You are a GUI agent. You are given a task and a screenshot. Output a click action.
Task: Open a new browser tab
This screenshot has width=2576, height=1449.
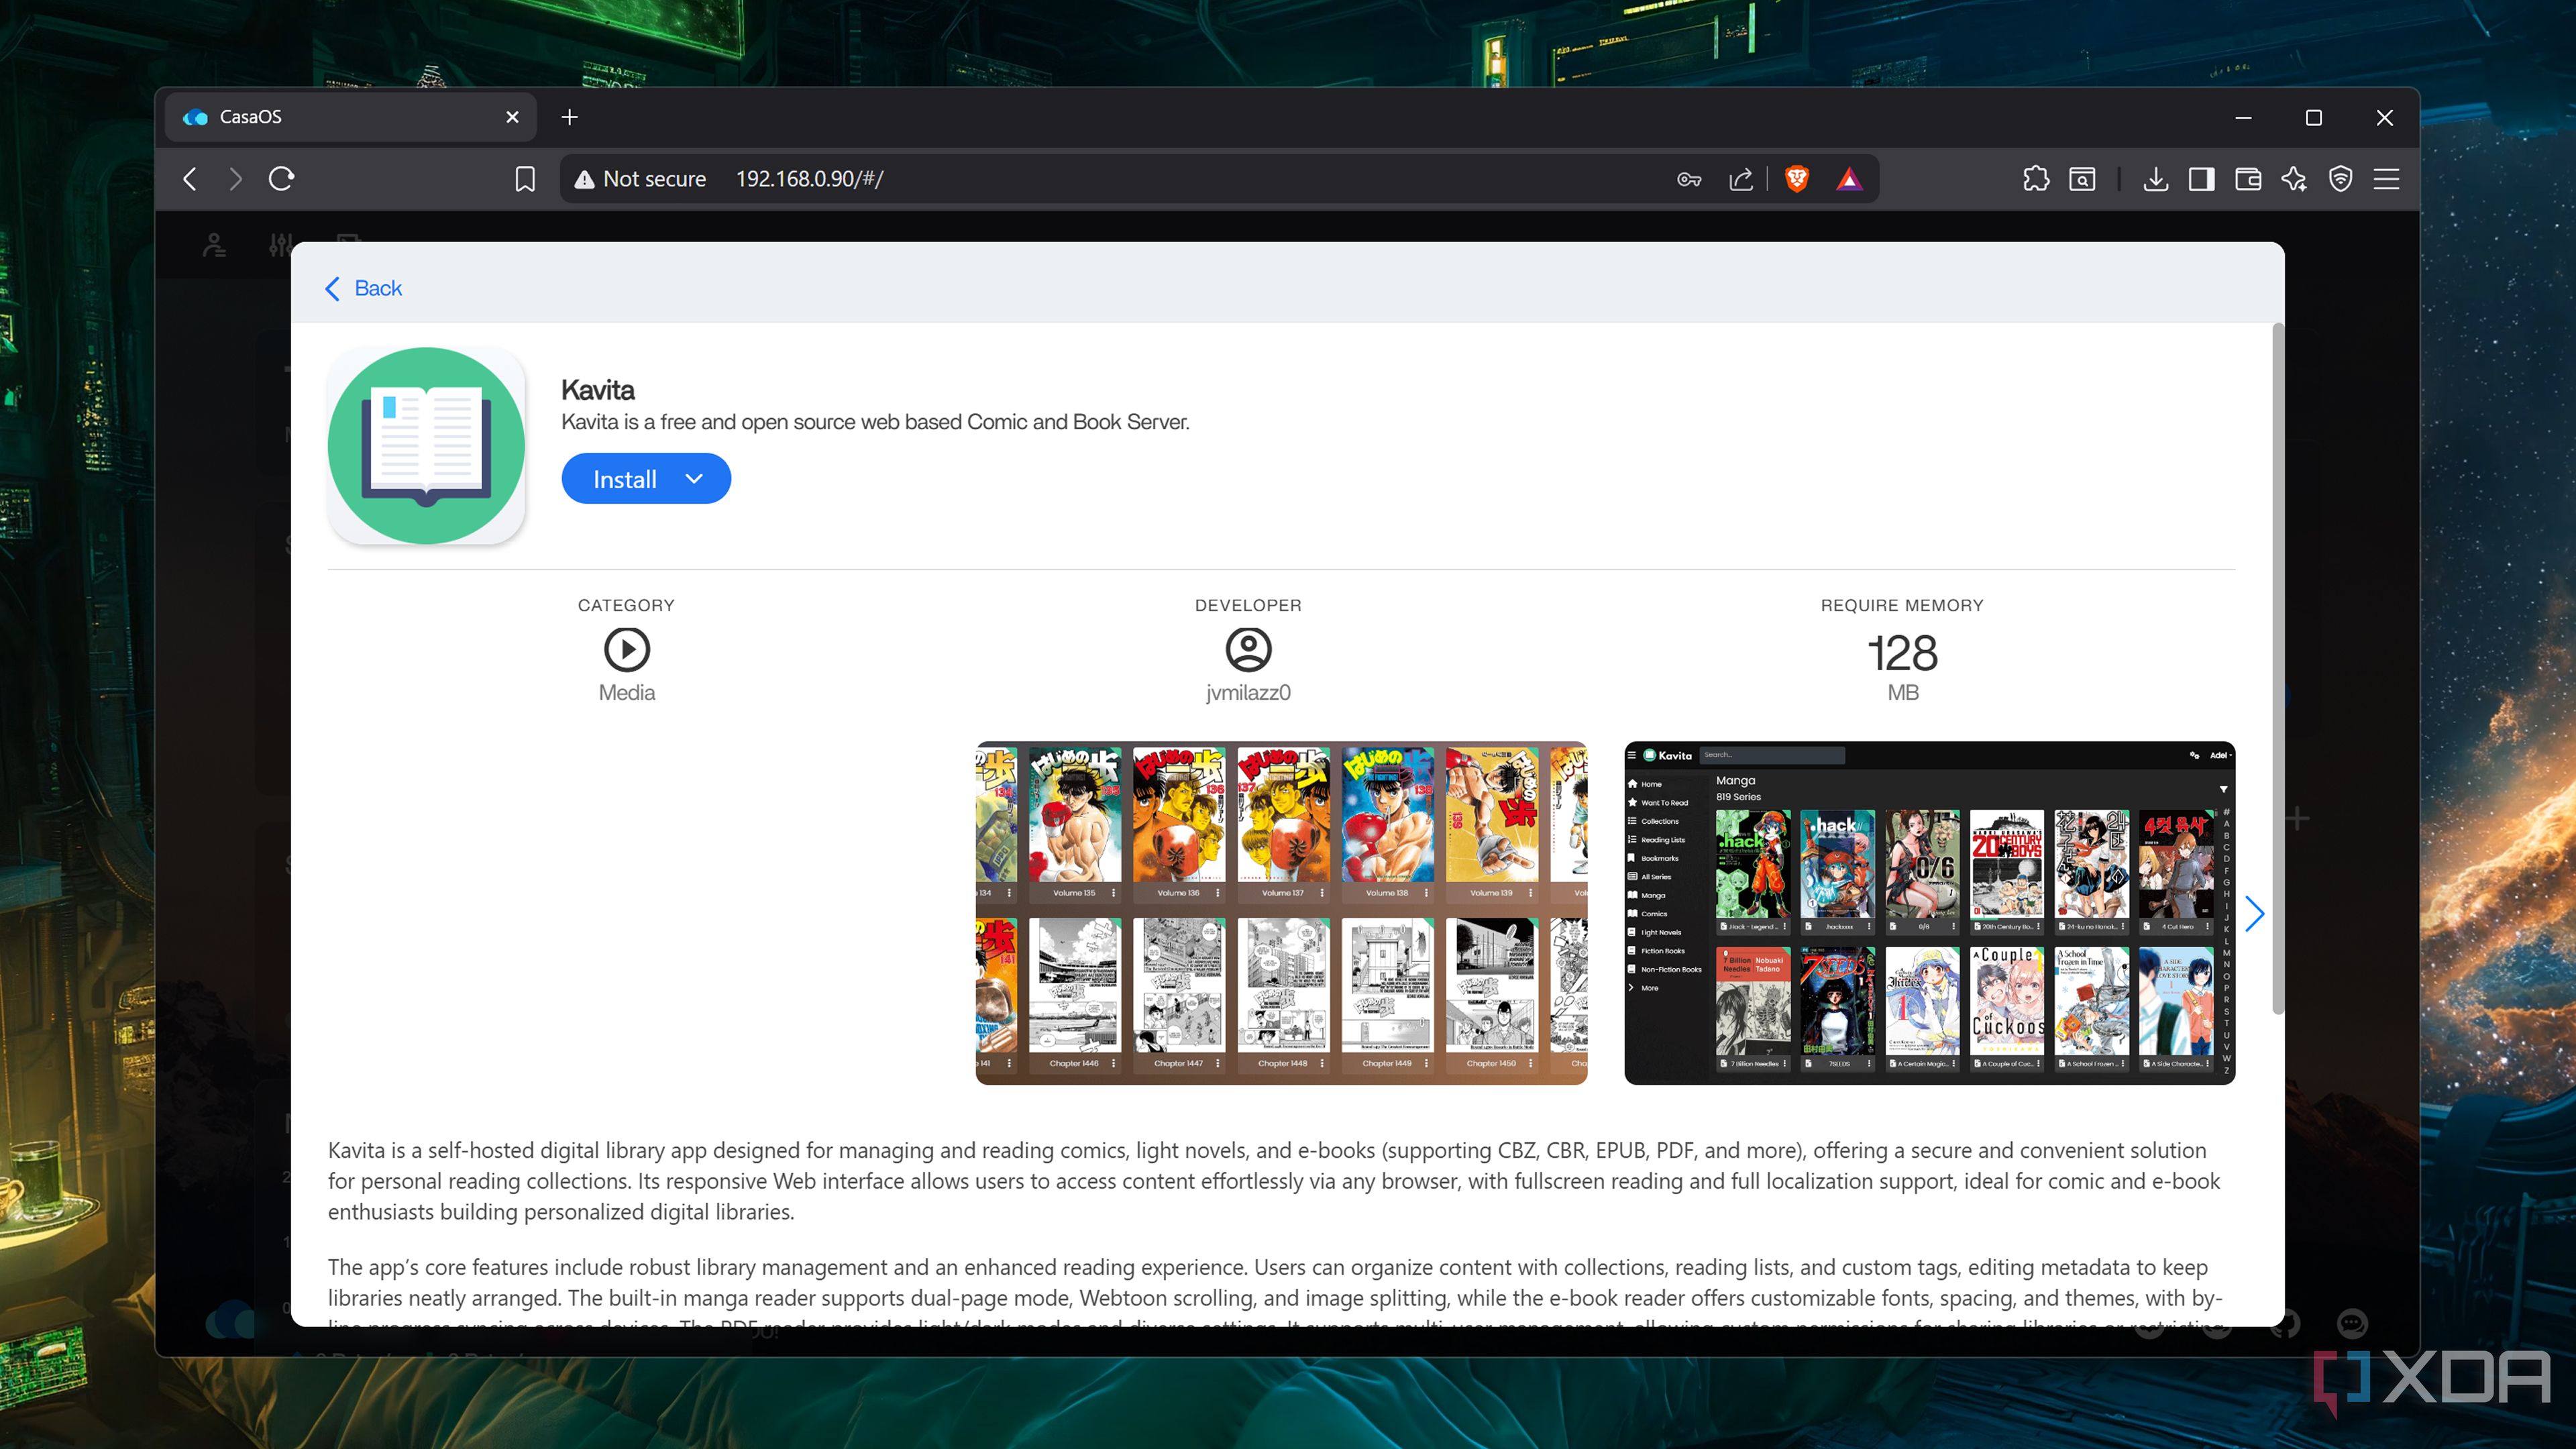569,117
